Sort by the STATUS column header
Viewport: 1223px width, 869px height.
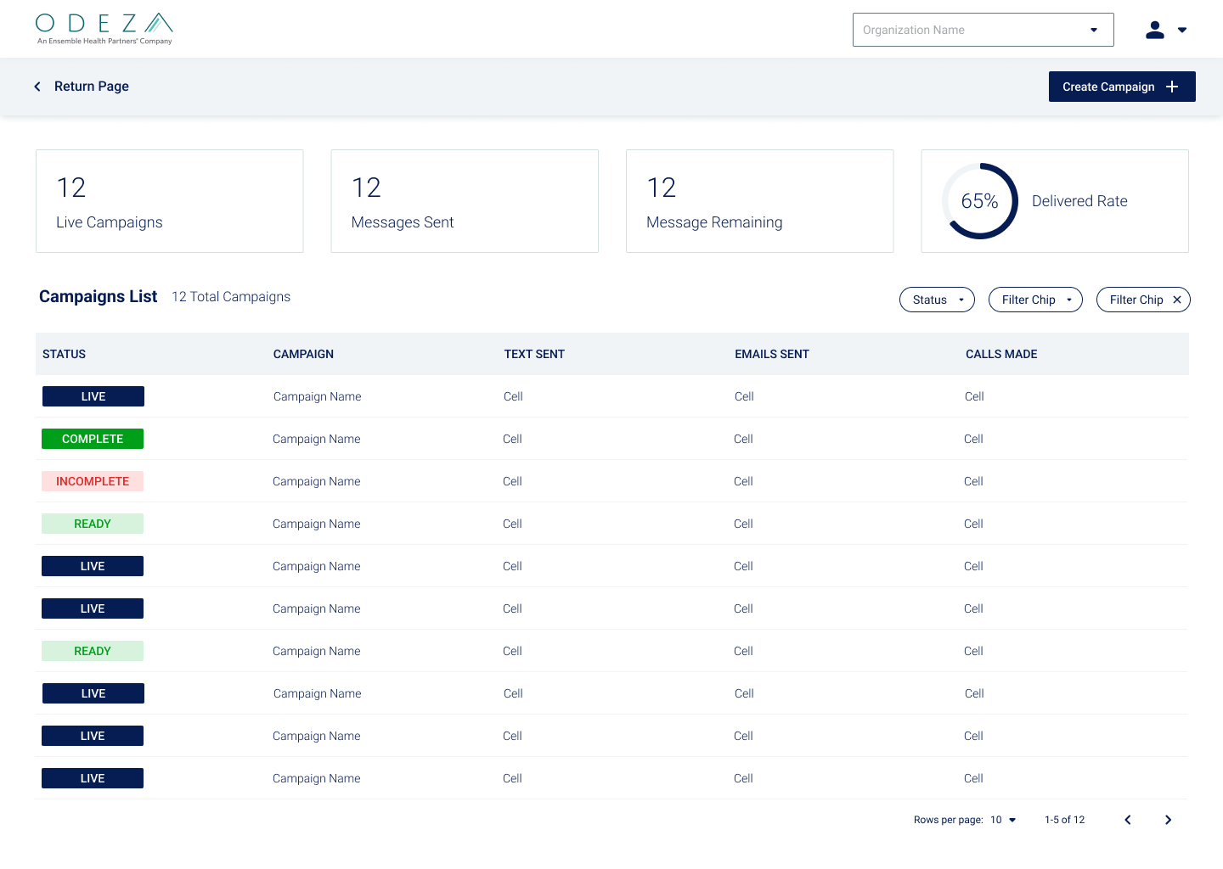pos(65,354)
